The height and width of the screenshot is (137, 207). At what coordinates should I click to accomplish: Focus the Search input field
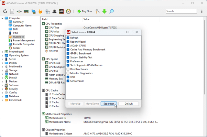coord(181,11)
